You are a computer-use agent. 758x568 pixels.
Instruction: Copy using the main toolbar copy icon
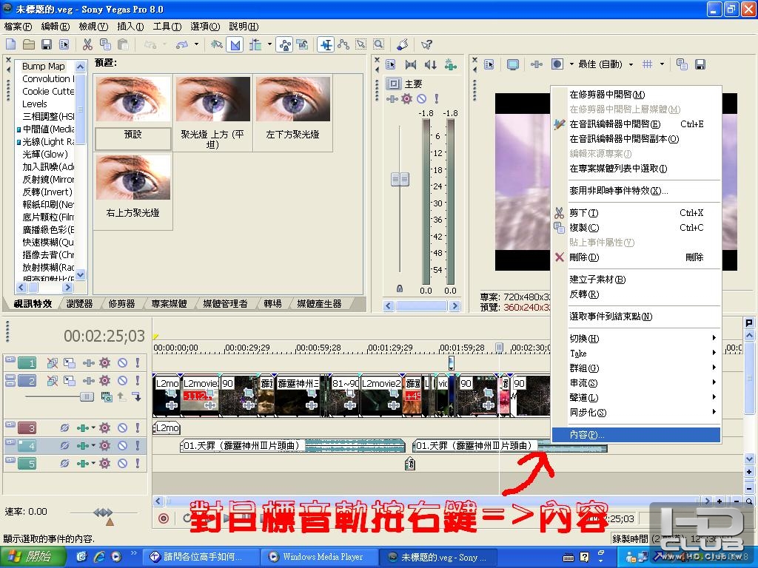(105, 45)
